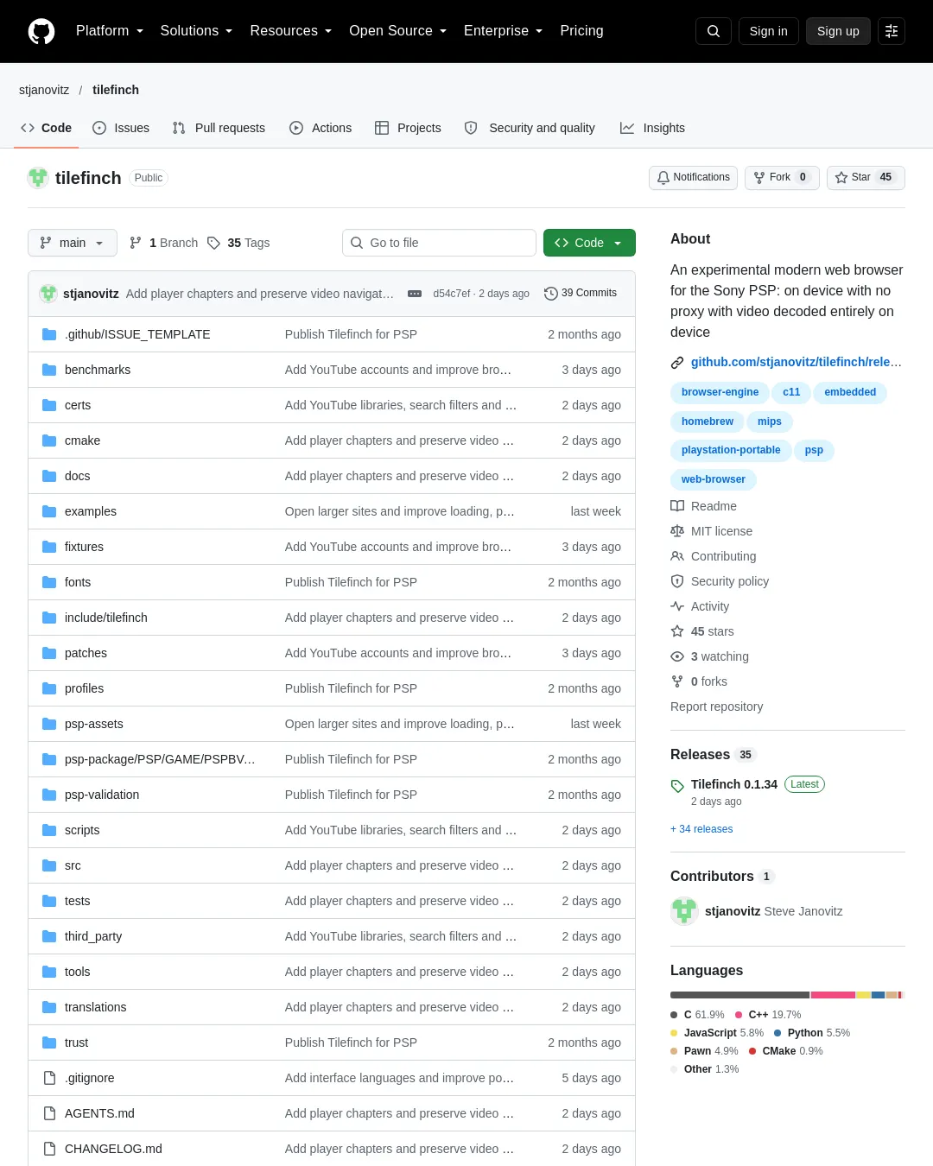The image size is (933, 1166).
Task: Open the + 34 releases link
Action: click(701, 829)
